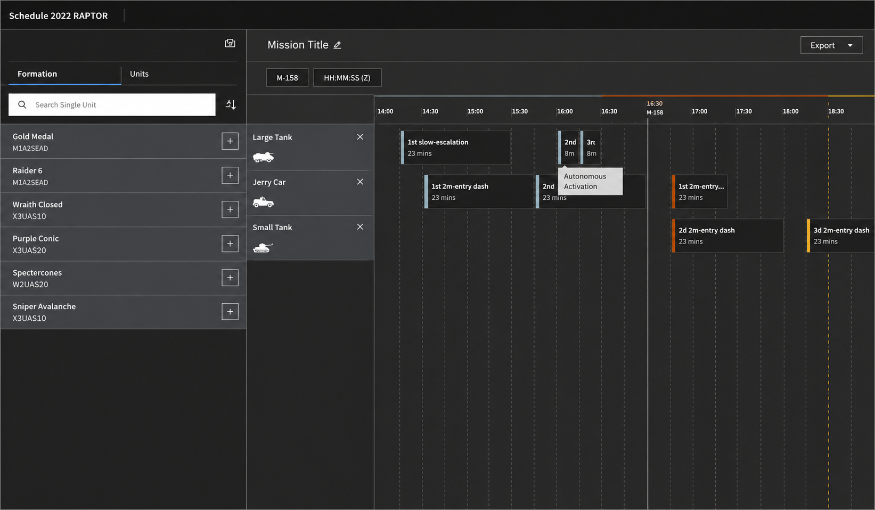Click the Jerry Car vehicle icon
Screen dimensions: 875x510
[x=263, y=203]
